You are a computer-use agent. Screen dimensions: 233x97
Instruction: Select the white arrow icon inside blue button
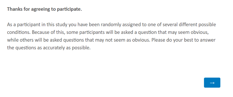coord(212,83)
